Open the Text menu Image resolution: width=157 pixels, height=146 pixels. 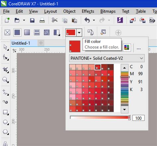tap(126, 11)
